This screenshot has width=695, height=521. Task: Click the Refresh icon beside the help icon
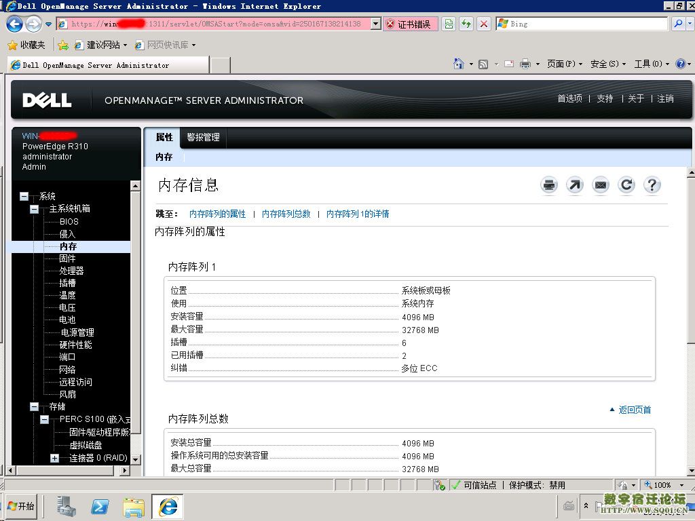coord(626,185)
